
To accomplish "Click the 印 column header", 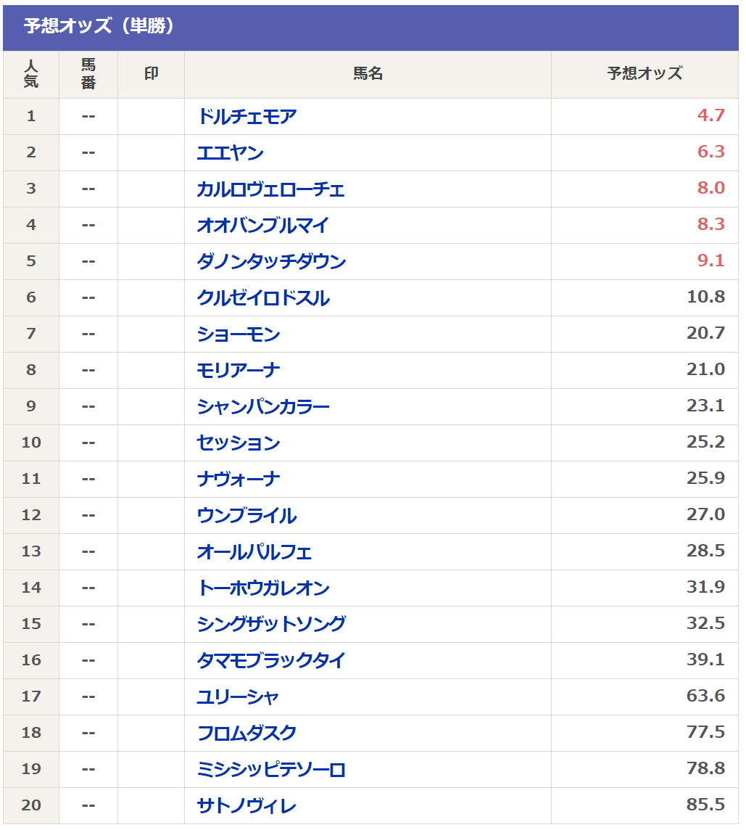I will click(152, 73).
